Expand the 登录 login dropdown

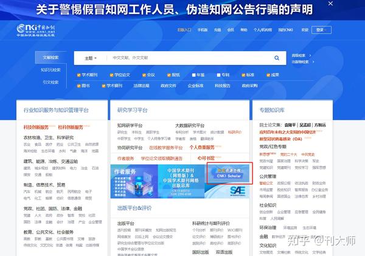tap(321, 30)
